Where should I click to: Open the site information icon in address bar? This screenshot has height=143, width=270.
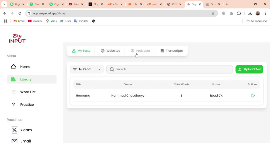[x=29, y=13]
